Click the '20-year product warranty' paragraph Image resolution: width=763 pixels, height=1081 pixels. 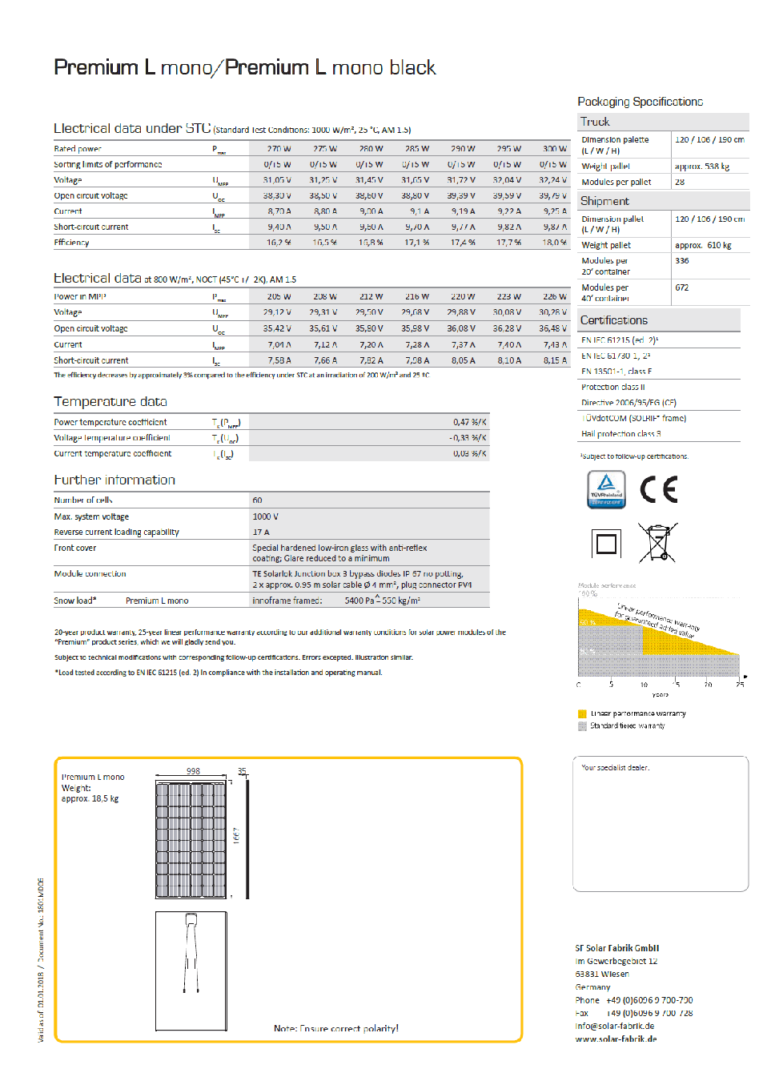(x=280, y=637)
